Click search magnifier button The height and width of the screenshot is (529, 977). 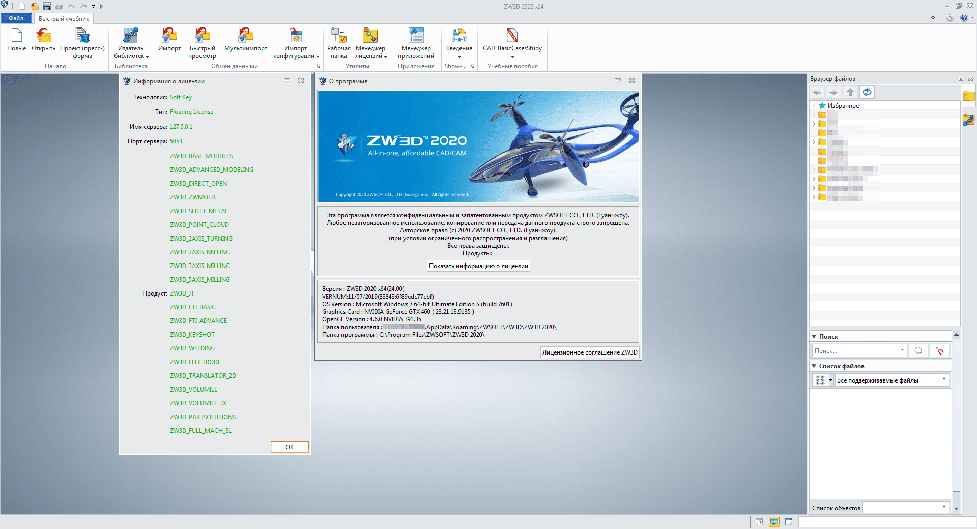click(918, 351)
